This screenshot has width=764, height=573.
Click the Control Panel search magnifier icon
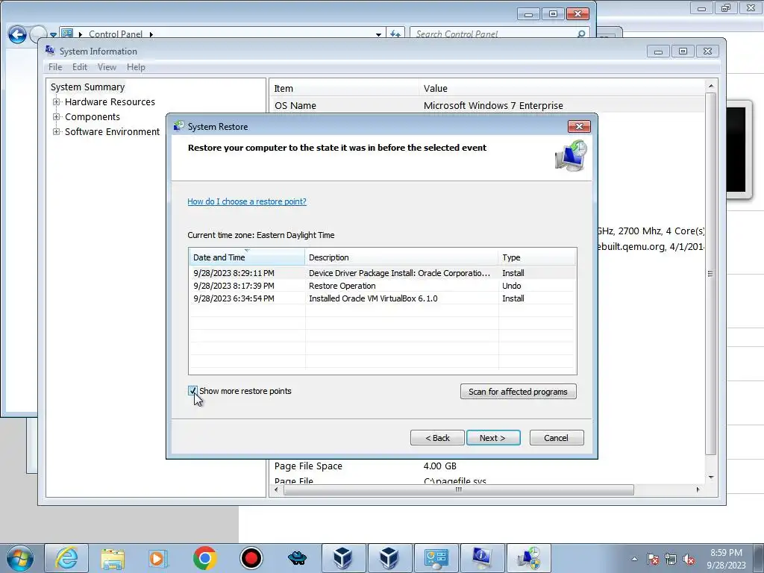pyautogui.click(x=580, y=34)
